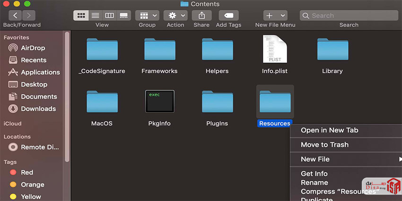Open the Info.plist file icon
The height and width of the screenshot is (201, 402).
pos(275,50)
